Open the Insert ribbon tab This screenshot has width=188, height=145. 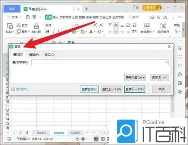click(x=55, y=17)
